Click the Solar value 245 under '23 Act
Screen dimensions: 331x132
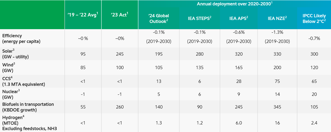119,54
